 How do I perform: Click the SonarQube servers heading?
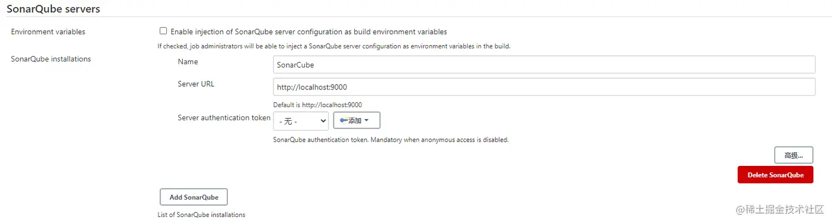coord(53,8)
